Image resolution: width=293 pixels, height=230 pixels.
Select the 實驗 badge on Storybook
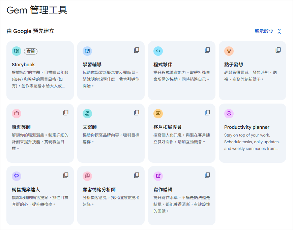pos(31,51)
